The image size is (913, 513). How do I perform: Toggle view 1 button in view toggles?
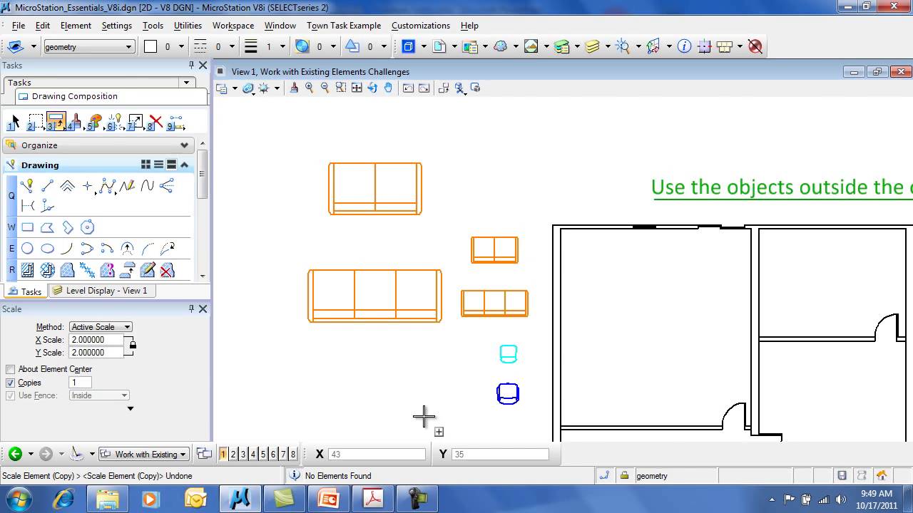(223, 454)
